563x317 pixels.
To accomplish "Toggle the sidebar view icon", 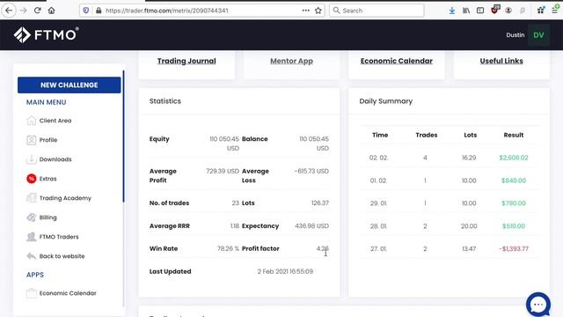I will tap(480, 11).
